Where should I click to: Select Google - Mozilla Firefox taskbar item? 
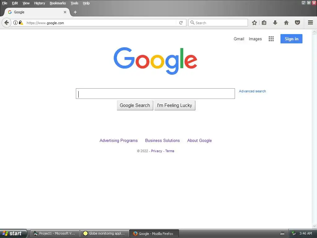pyautogui.click(x=154, y=233)
